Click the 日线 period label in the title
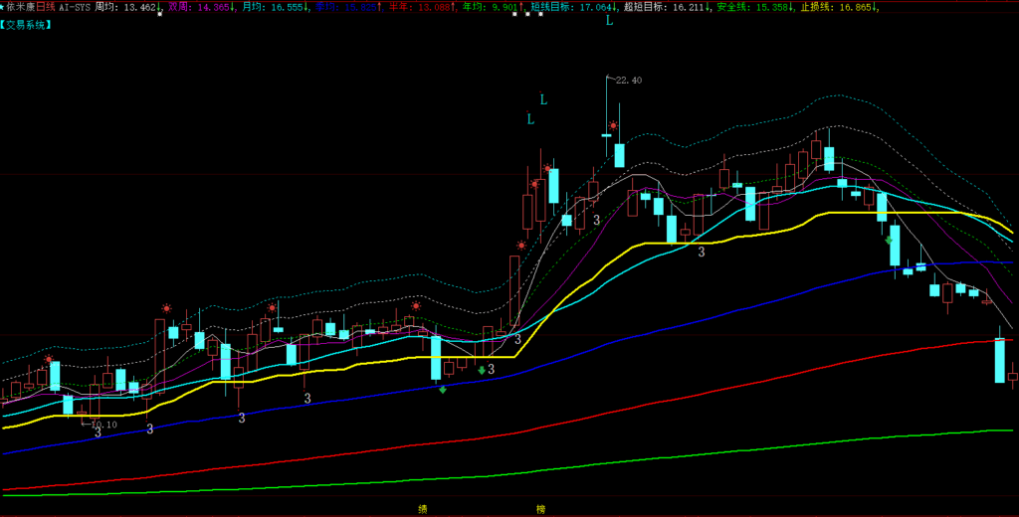 [46, 7]
